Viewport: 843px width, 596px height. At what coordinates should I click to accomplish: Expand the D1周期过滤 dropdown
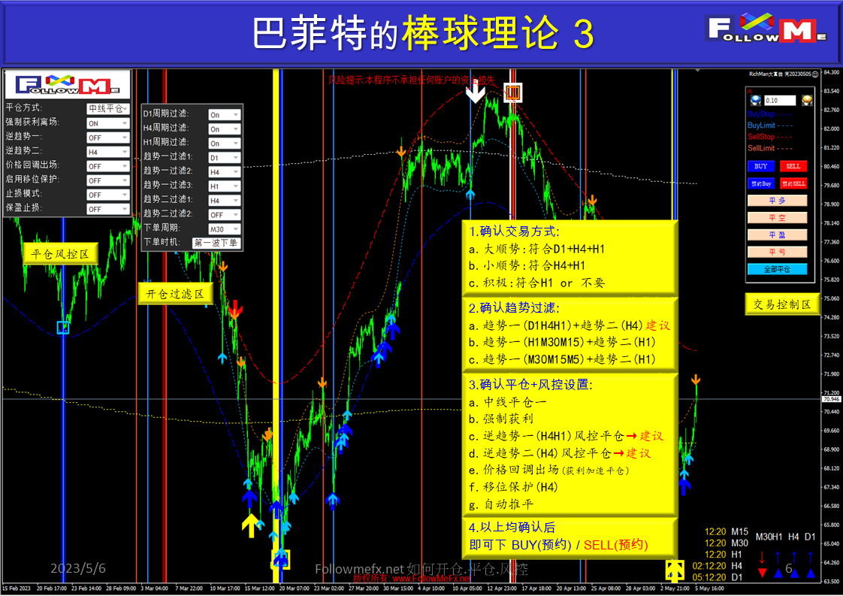pyautogui.click(x=224, y=115)
